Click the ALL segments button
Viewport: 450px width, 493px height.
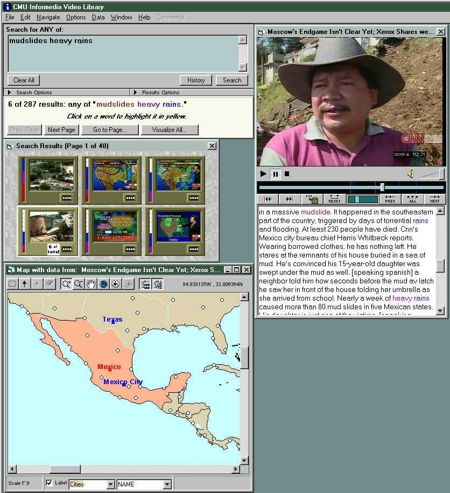point(413,199)
